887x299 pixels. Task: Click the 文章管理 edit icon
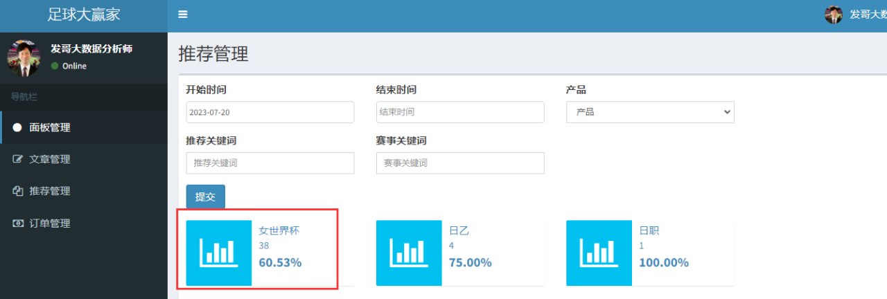[18, 159]
